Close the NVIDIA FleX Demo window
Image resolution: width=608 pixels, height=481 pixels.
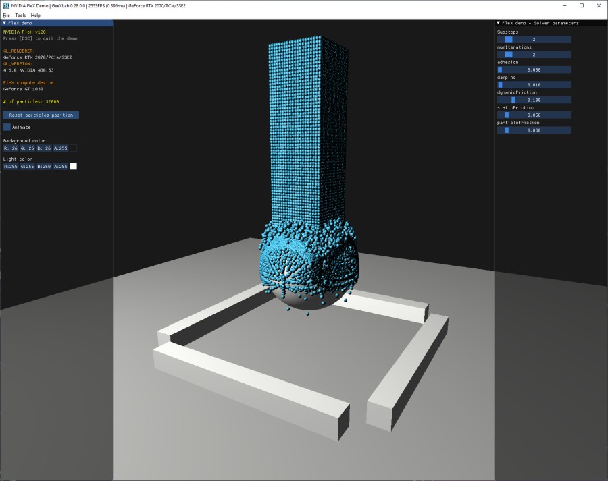(599, 6)
